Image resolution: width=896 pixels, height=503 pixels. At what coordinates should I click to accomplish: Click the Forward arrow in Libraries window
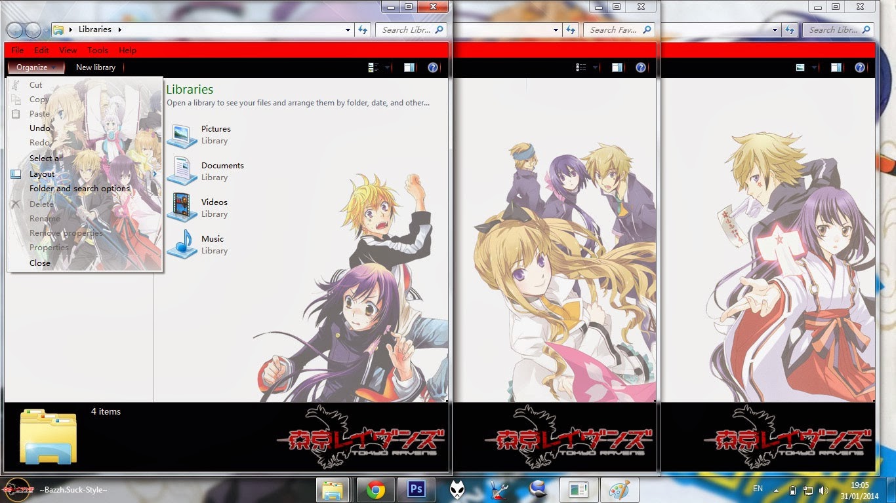point(33,30)
